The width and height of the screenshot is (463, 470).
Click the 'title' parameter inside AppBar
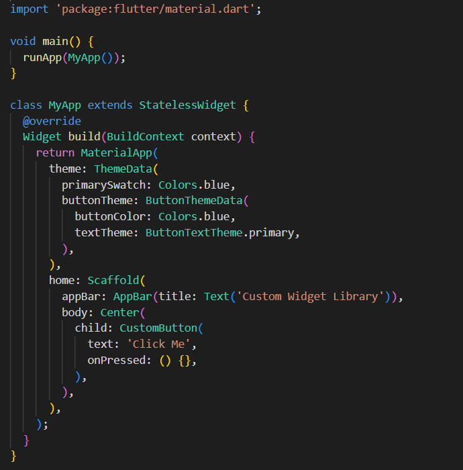[x=174, y=297]
